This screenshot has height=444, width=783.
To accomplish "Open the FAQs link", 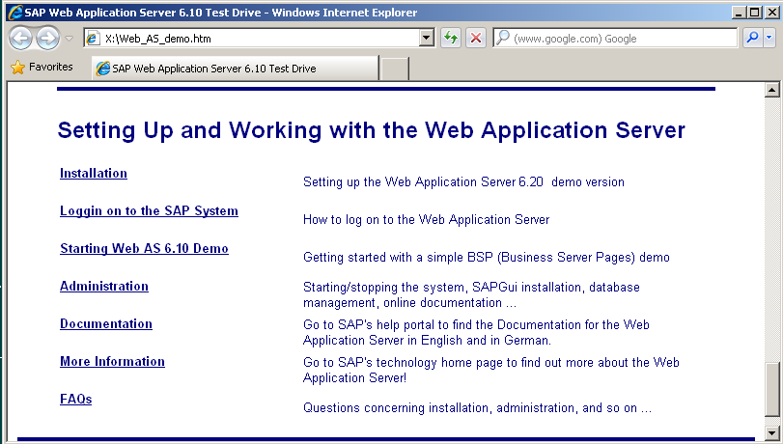I will point(76,399).
